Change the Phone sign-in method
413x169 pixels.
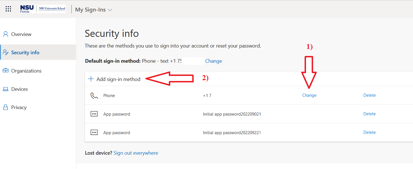pos(309,95)
